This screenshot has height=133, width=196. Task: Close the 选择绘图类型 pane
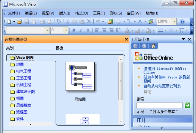click(x=126, y=39)
